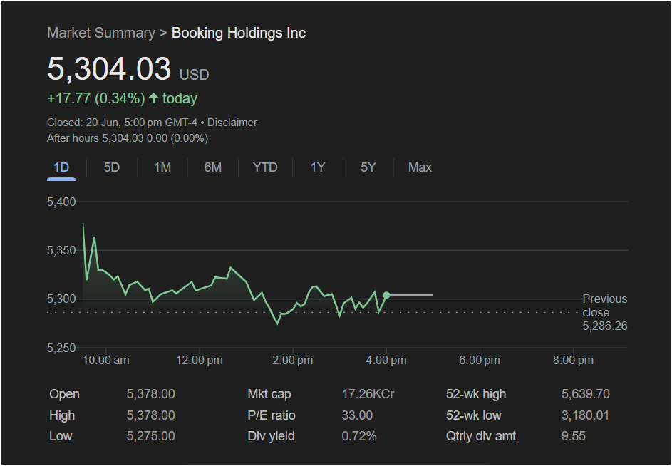Click the Open row label
Image resolution: width=672 pixels, height=466 pixels.
(64, 394)
